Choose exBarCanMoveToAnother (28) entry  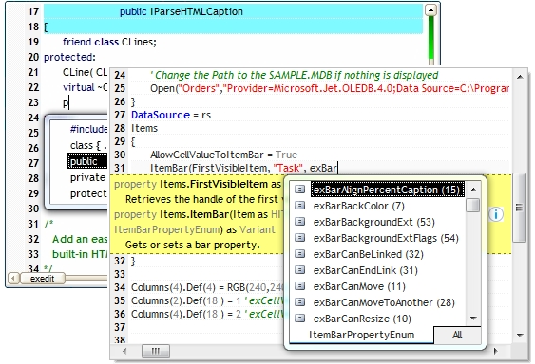pyautogui.click(x=384, y=302)
